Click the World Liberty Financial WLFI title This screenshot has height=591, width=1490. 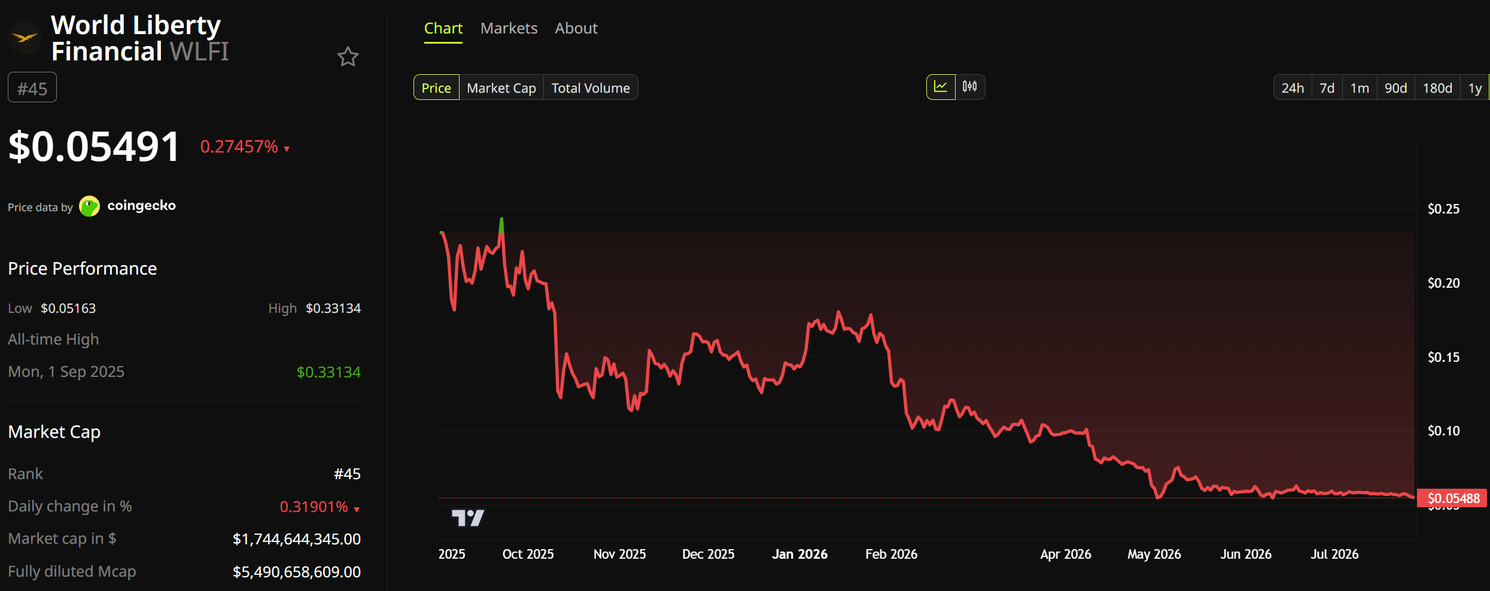(140, 38)
